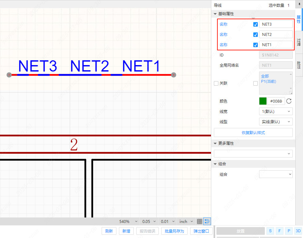Switch to the 批注 side tab
This screenshot has height=238, width=303.
click(299, 65)
